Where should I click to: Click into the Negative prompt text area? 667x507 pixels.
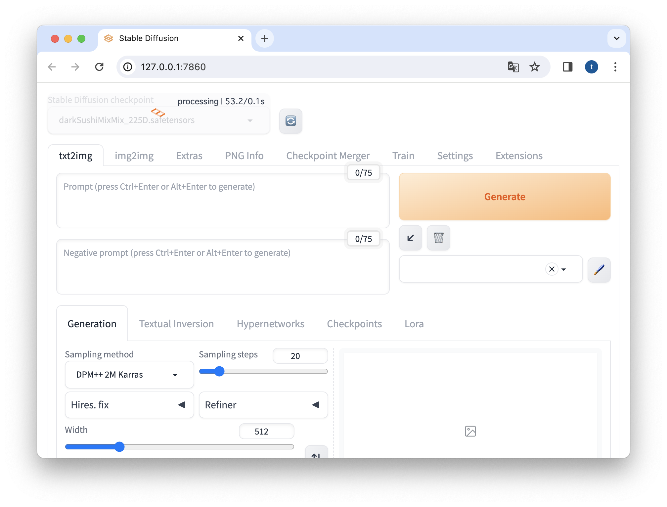click(x=223, y=267)
